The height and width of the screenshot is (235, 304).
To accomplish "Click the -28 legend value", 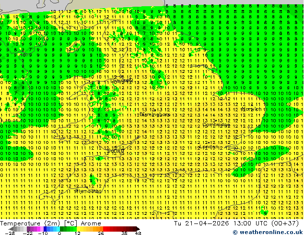I will tap(9, 233).
